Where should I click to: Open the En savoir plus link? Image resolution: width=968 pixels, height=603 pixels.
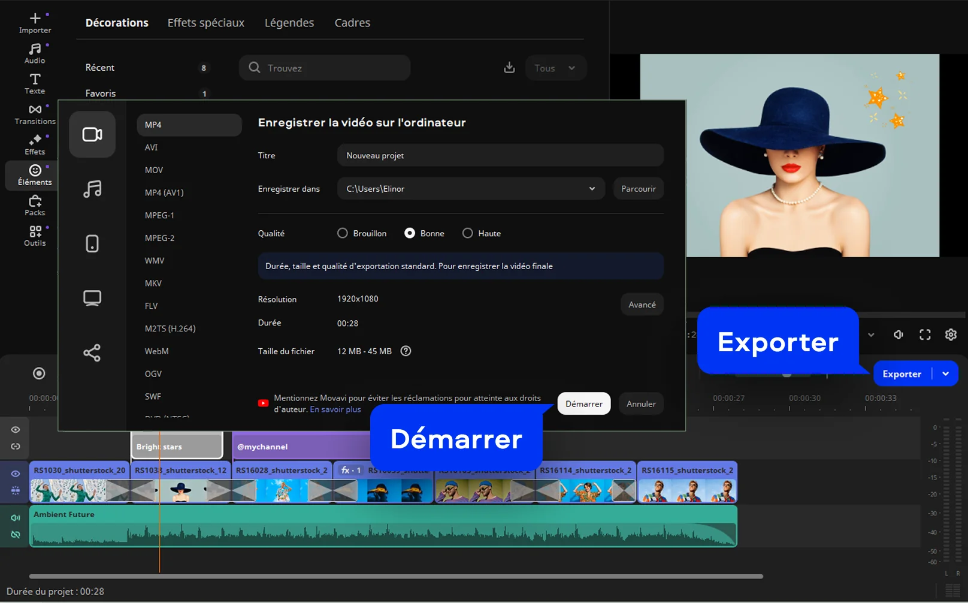[335, 409]
